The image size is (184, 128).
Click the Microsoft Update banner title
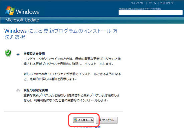[x=22, y=20]
